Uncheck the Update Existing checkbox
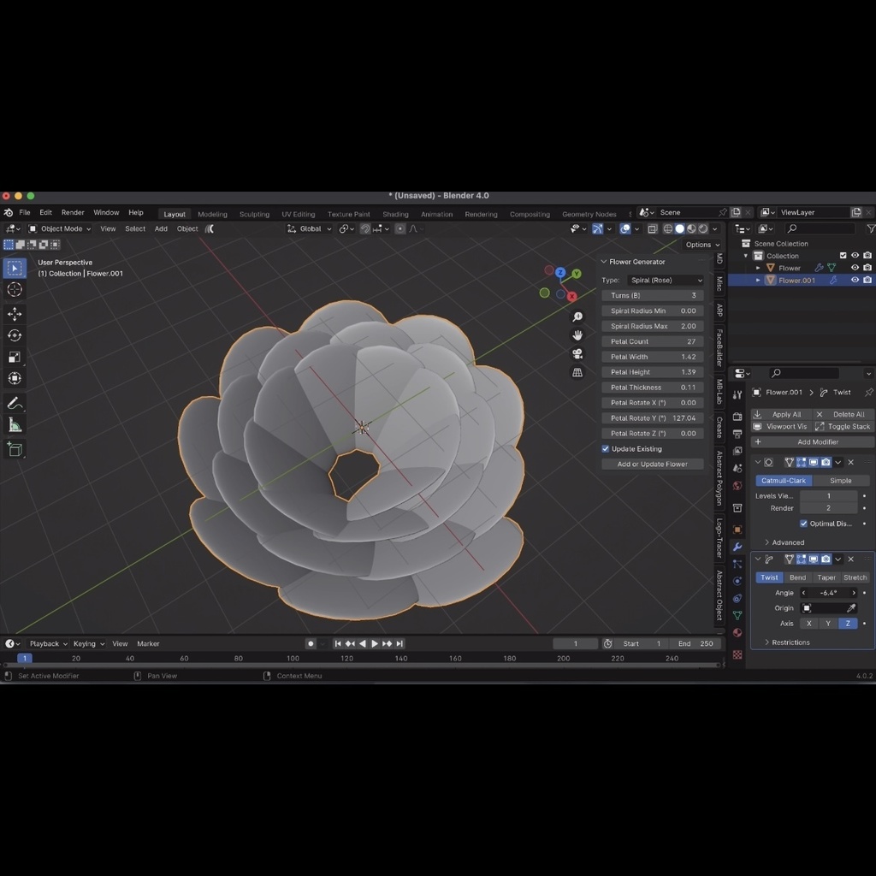 605,448
